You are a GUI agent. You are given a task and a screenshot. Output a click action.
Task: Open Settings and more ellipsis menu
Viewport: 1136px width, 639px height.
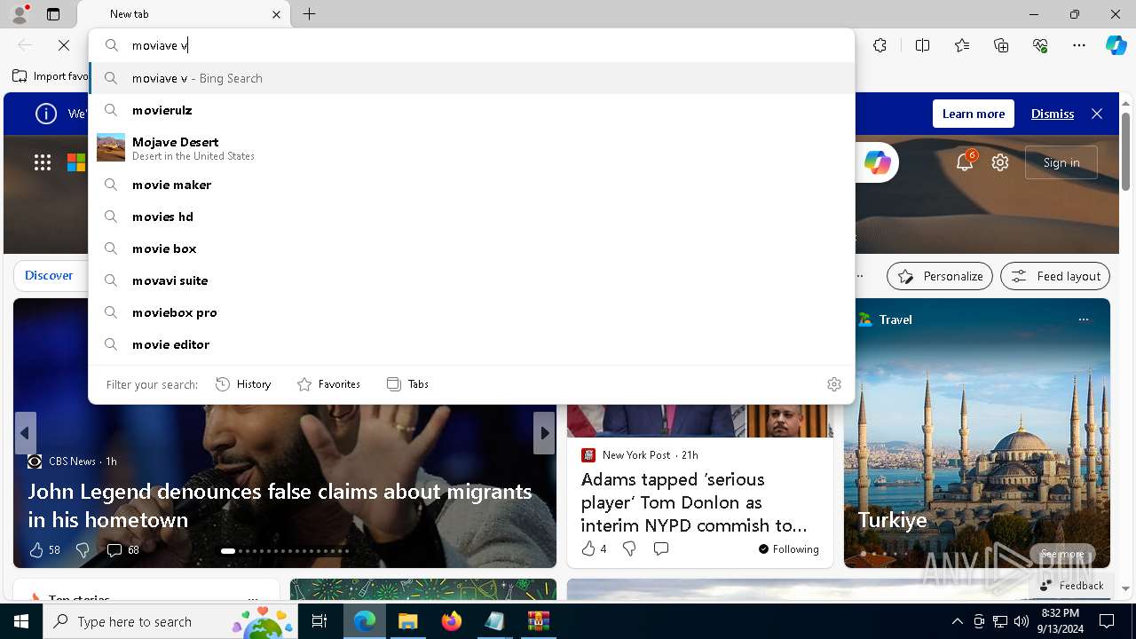[x=1079, y=45]
